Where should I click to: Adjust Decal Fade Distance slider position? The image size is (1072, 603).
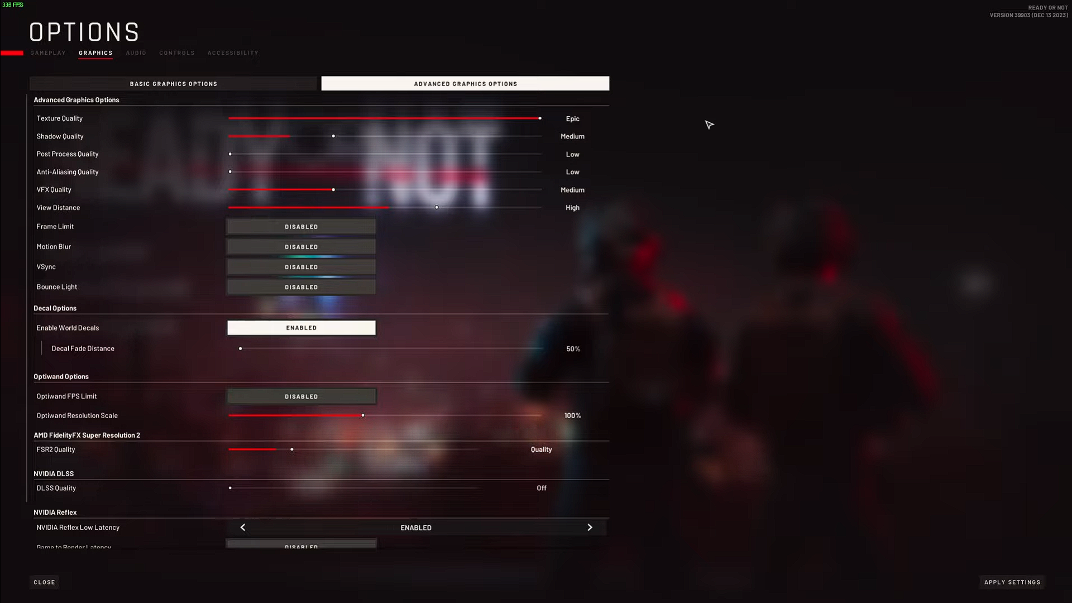coord(241,347)
